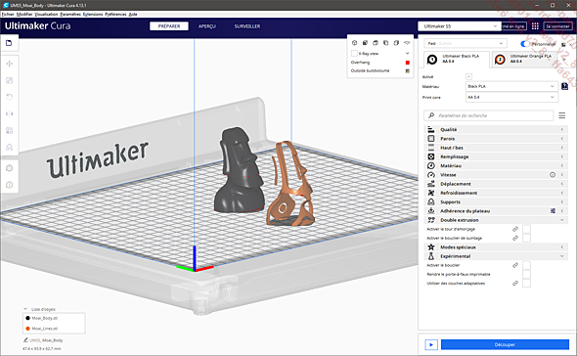Switch to front view cube icon
This screenshot has height=356, width=577.
point(365,43)
